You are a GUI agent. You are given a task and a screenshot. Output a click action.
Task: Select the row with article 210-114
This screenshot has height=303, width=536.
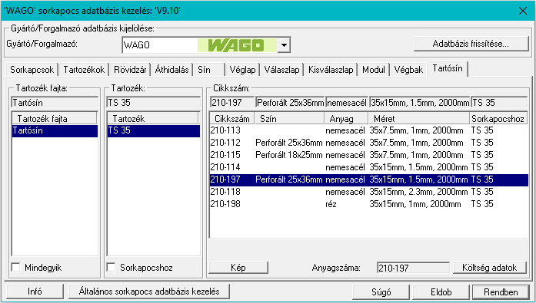coord(369,167)
